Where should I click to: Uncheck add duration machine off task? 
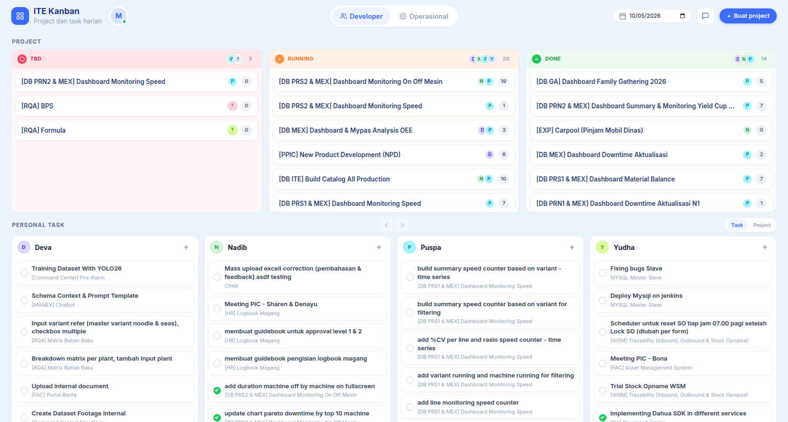point(217,391)
